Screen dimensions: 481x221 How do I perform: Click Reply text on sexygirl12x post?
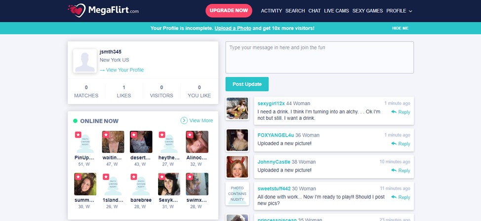[404, 112]
